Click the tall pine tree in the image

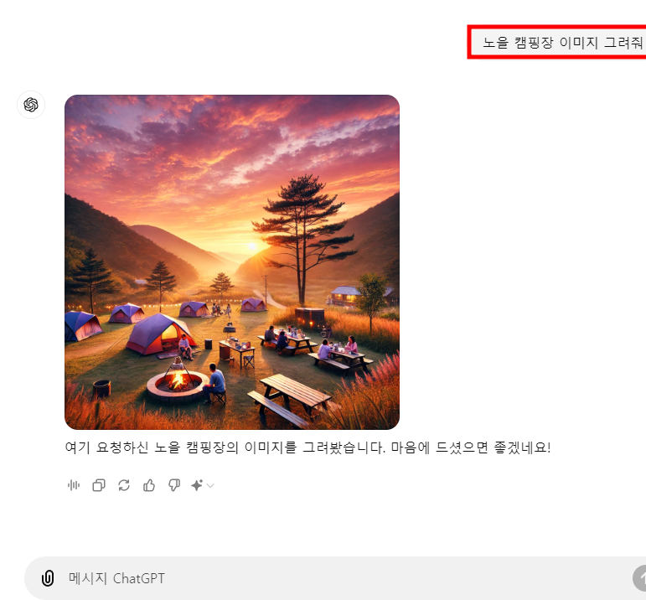point(304,239)
